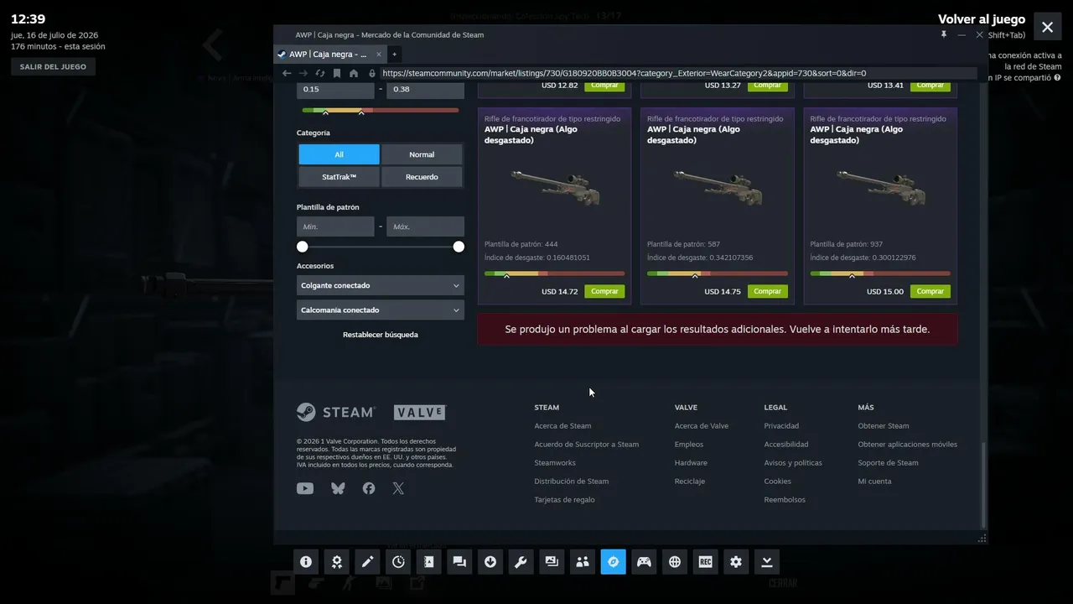This screenshot has width=1073, height=604.
Task: Close overlay with Volver al juego X
Action: (x=1047, y=27)
